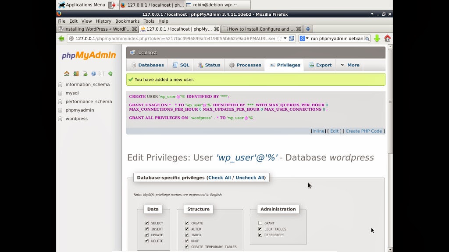This screenshot has height=252, width=449.
Task: Click the Google search input field
Action: tap(337, 38)
